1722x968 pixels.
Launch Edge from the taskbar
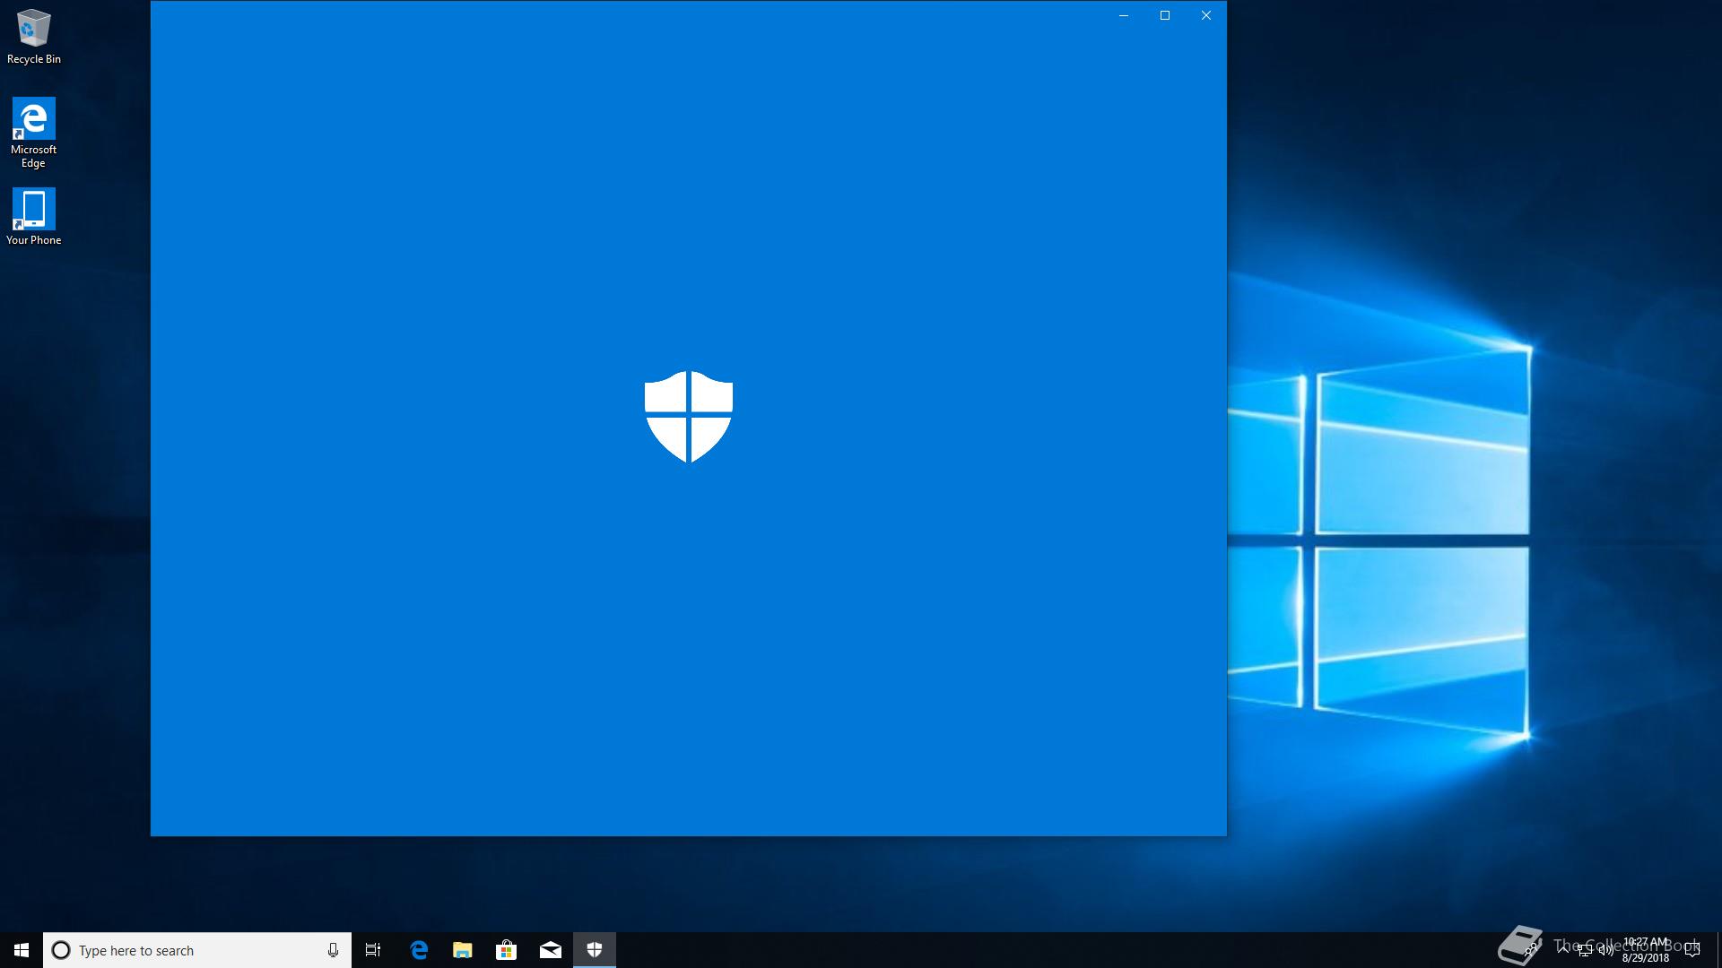(419, 950)
